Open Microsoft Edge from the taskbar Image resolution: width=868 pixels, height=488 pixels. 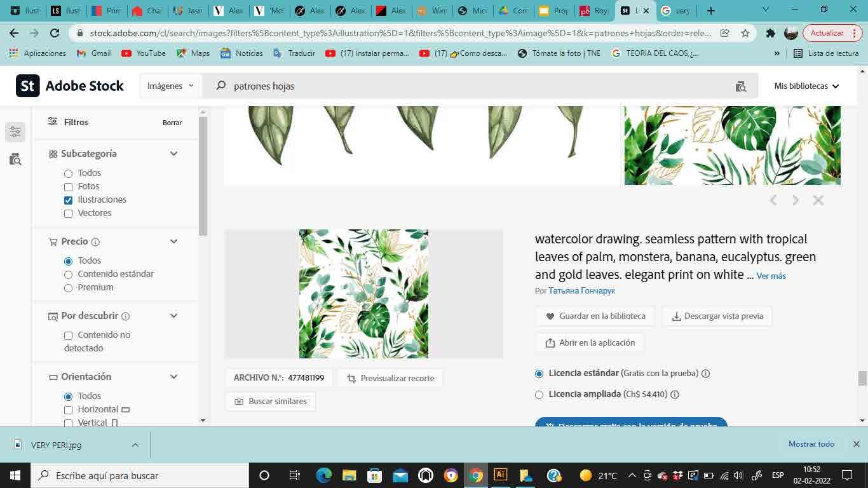324,475
